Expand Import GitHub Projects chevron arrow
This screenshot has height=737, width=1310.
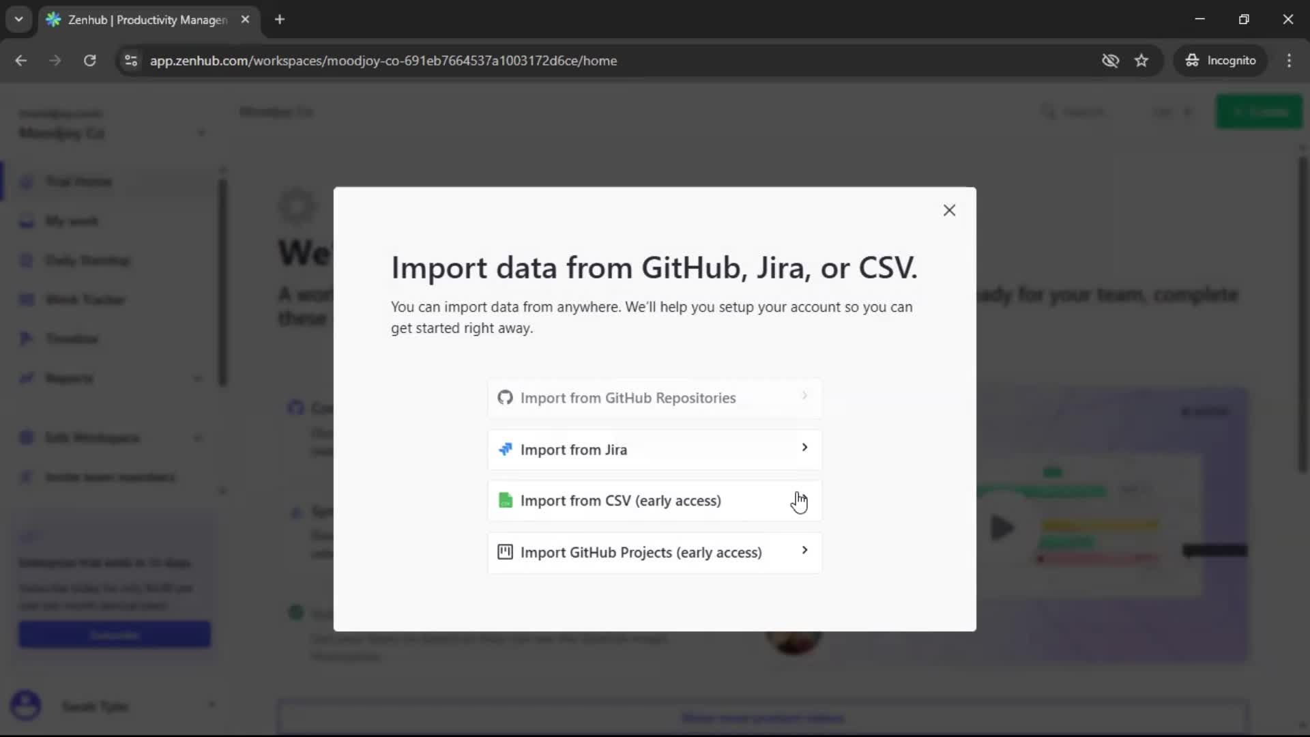(804, 550)
